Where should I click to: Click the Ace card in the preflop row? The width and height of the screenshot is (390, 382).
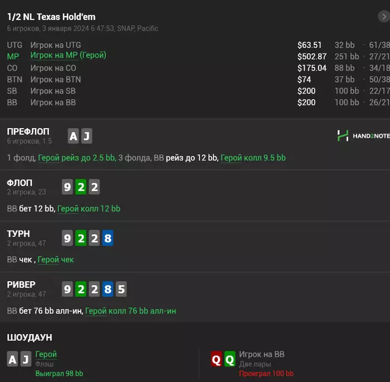[73, 136]
